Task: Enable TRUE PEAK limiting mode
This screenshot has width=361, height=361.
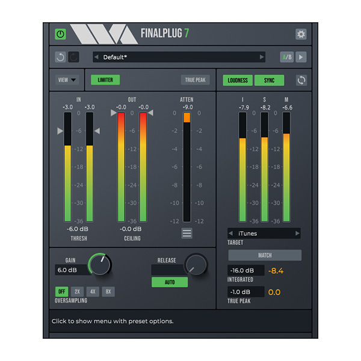Action: (195, 80)
